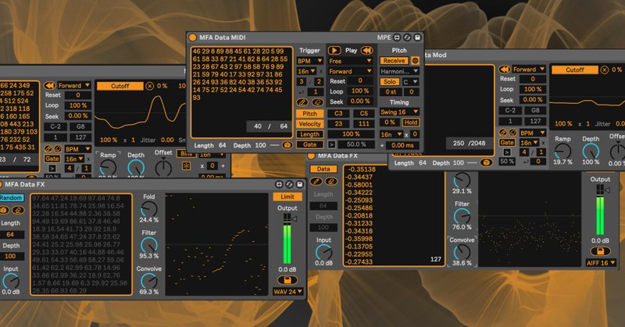Select the eraser icon in the device showing 23 / 72

[x=58, y=148]
